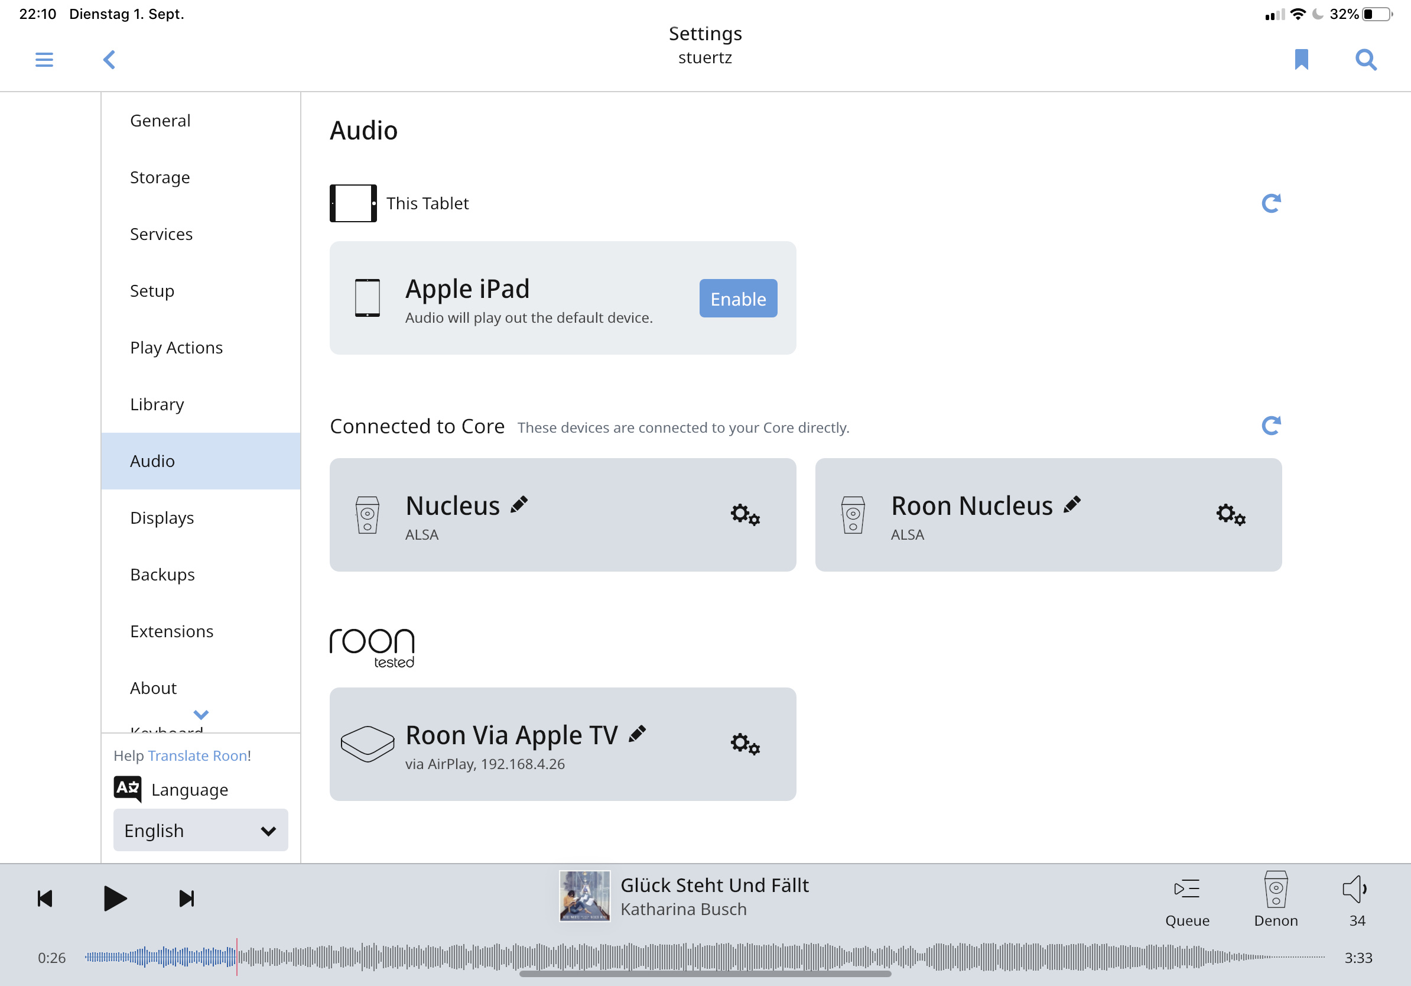Open Backups settings
Screen dimensions: 1411x986
click(x=201, y=575)
